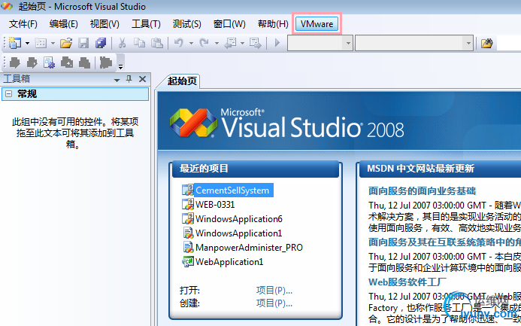Open recent project CementSellSystem
The height and width of the screenshot is (326, 521).
[x=232, y=190]
